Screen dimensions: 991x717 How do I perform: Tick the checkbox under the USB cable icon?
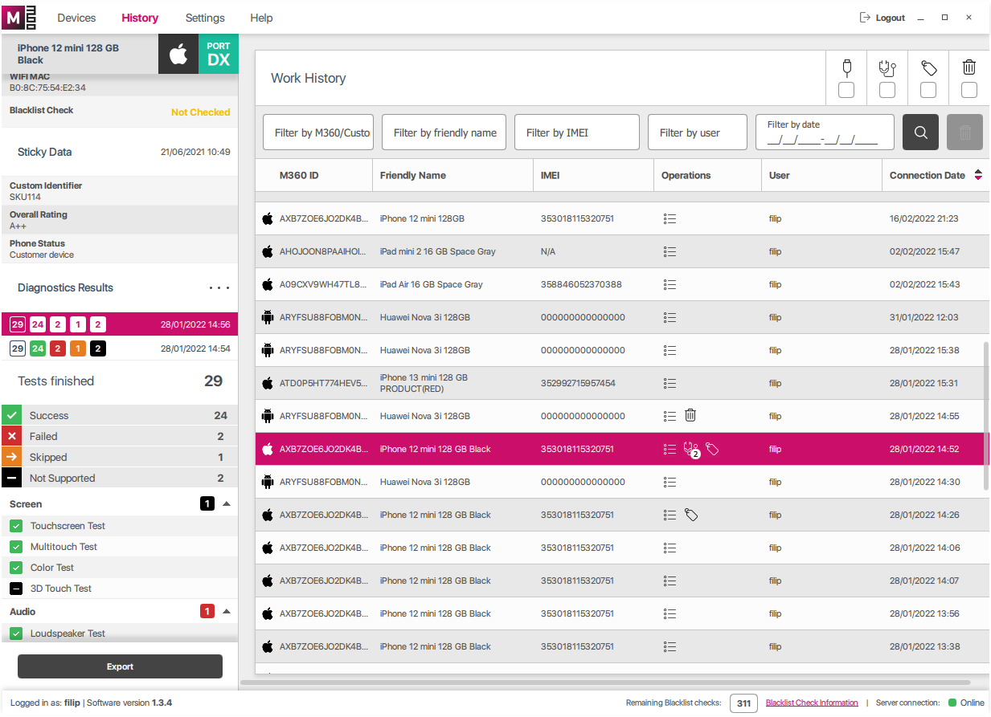[x=846, y=90]
